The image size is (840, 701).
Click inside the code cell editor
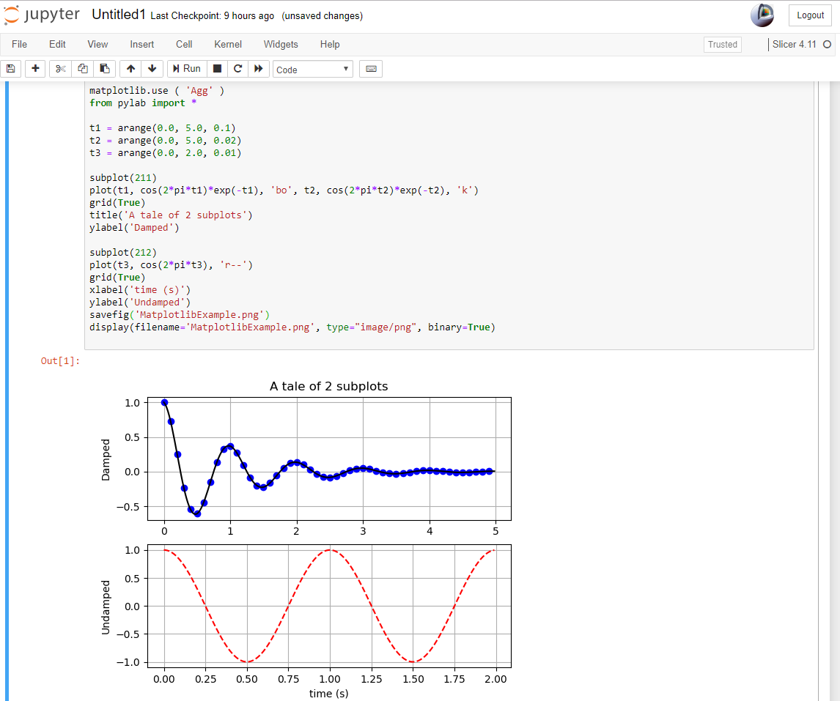click(449, 215)
